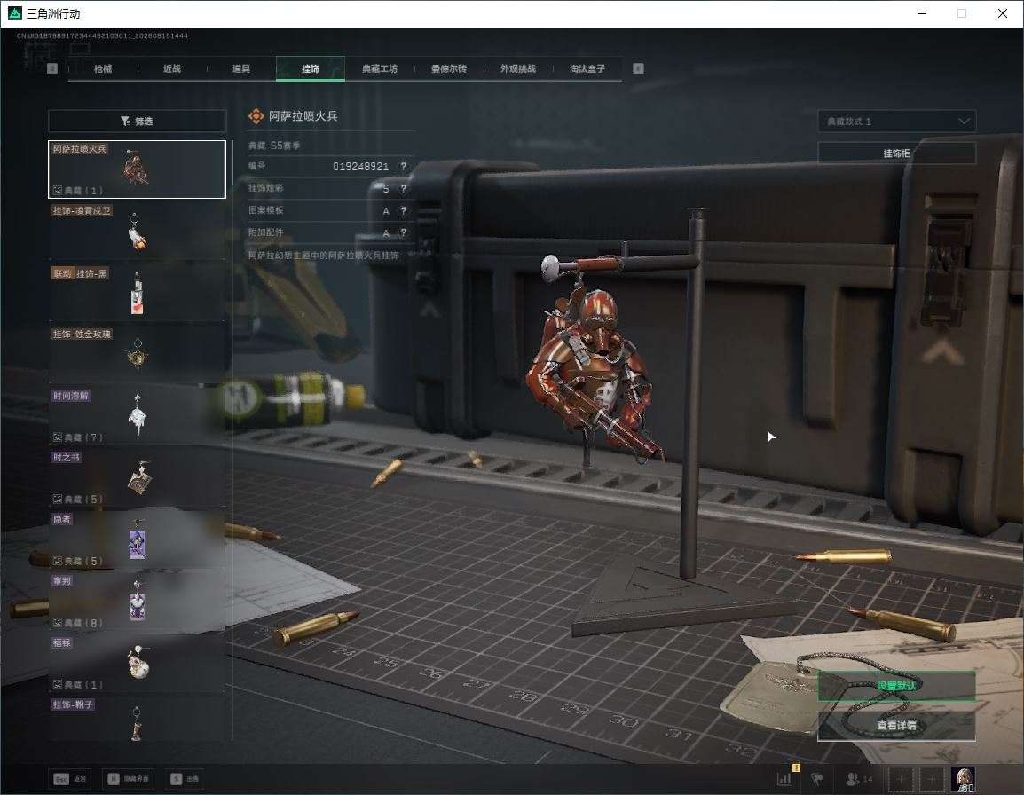Click the first empty squad slot plus
Screen dimensions: 1024x795
coord(901,779)
